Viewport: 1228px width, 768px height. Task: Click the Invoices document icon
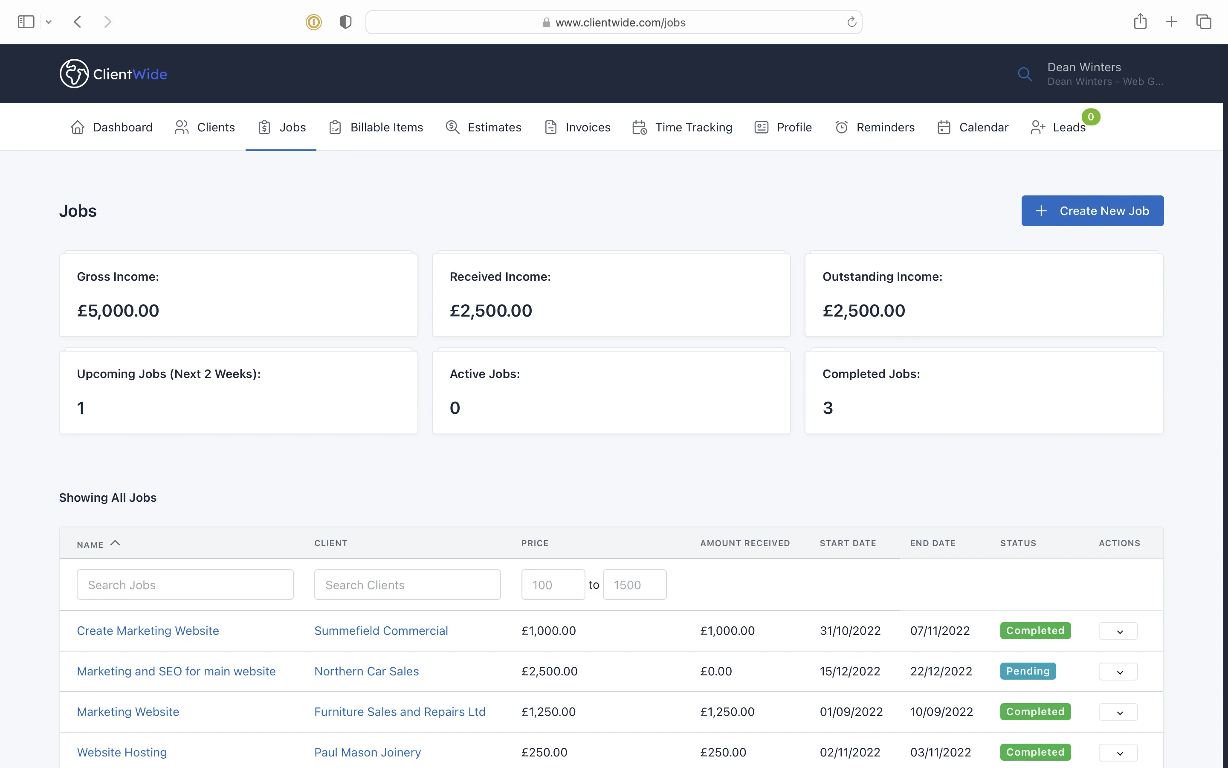[551, 127]
